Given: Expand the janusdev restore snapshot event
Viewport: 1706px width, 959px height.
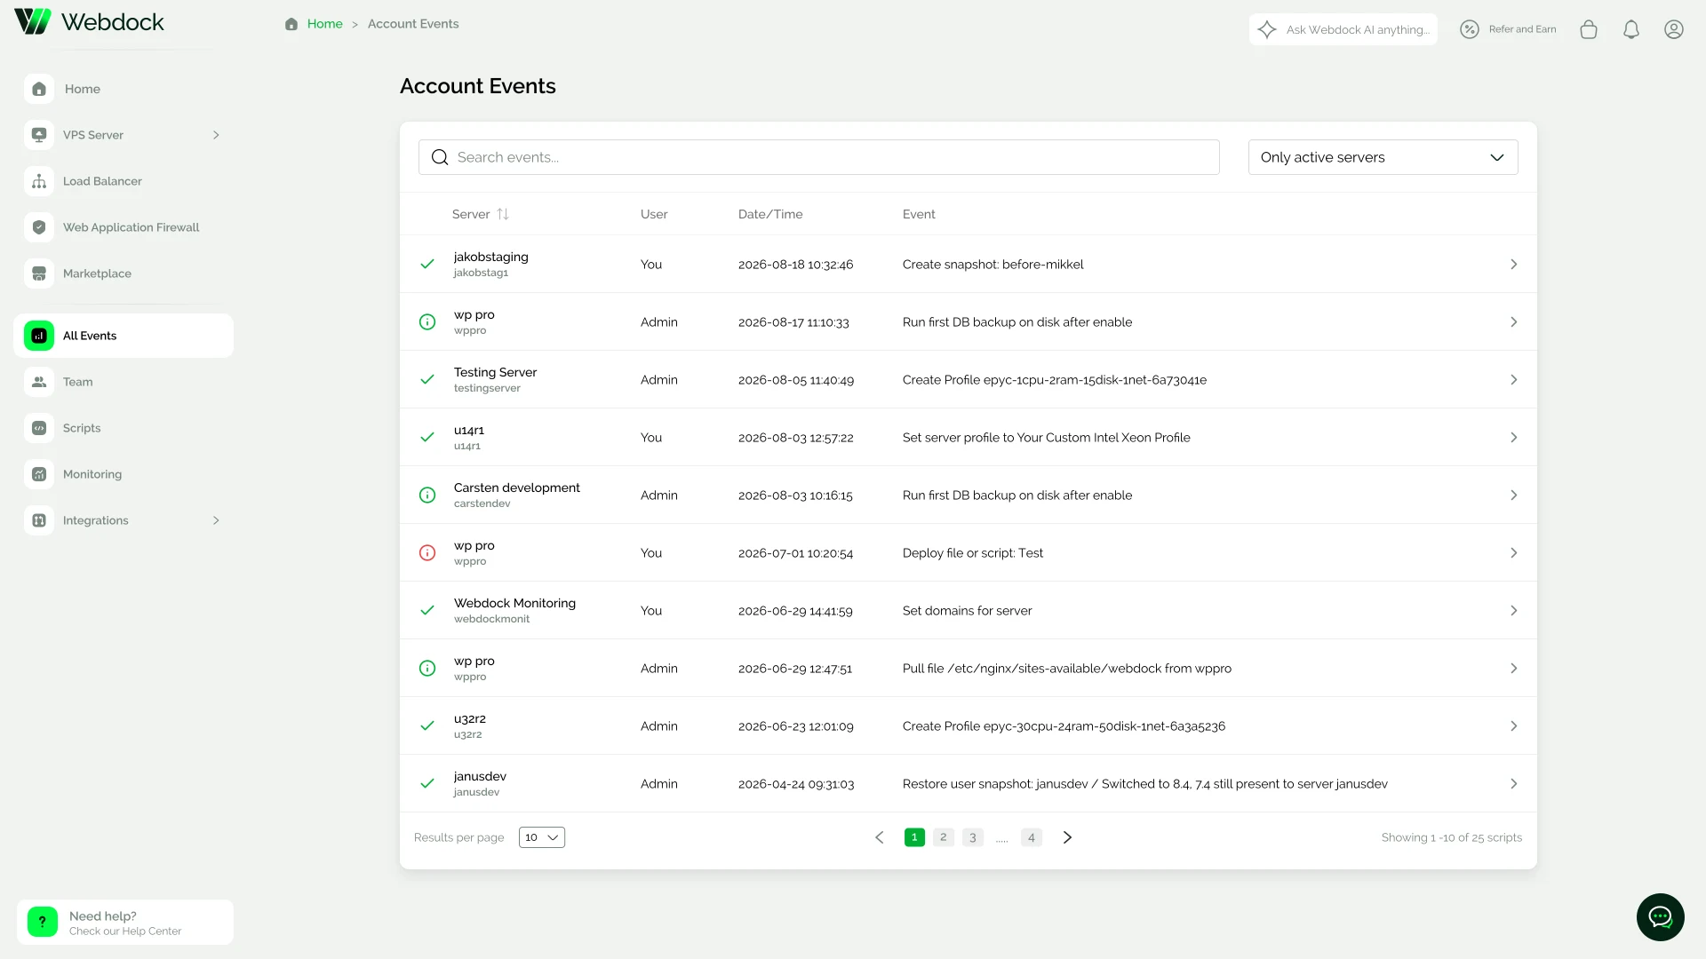Looking at the screenshot, I should click(1514, 784).
